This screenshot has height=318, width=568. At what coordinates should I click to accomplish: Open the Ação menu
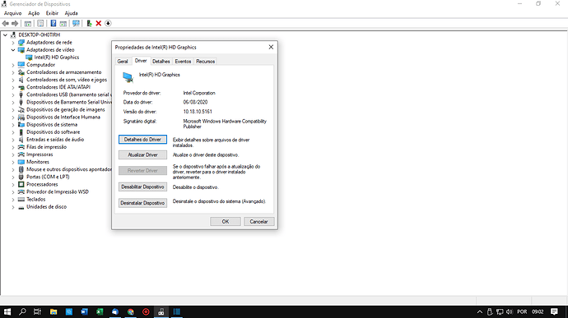point(34,13)
